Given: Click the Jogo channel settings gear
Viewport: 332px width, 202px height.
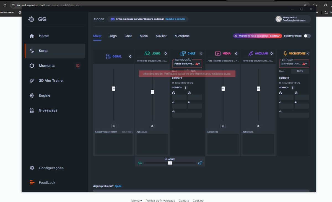Looking at the screenshot, I should (x=165, y=53).
